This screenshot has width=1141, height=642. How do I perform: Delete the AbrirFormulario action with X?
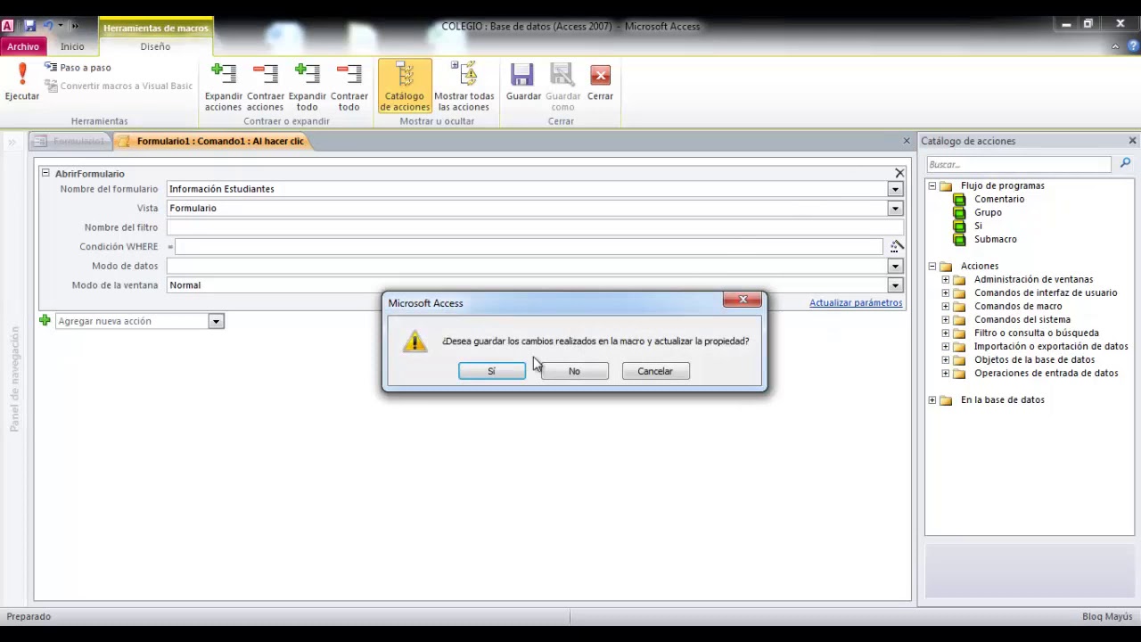coord(899,173)
